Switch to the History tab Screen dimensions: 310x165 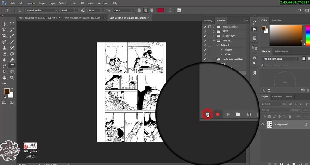click(x=208, y=21)
